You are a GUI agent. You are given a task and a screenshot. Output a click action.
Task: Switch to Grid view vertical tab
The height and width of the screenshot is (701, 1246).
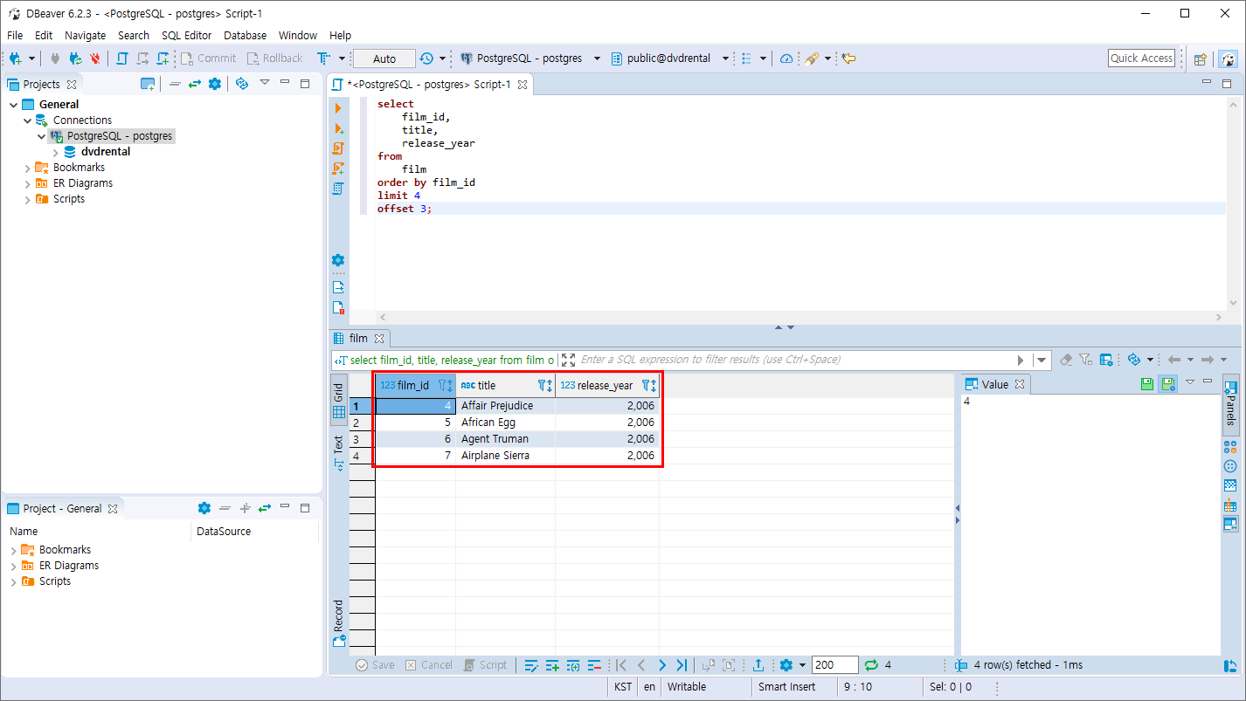tap(338, 400)
